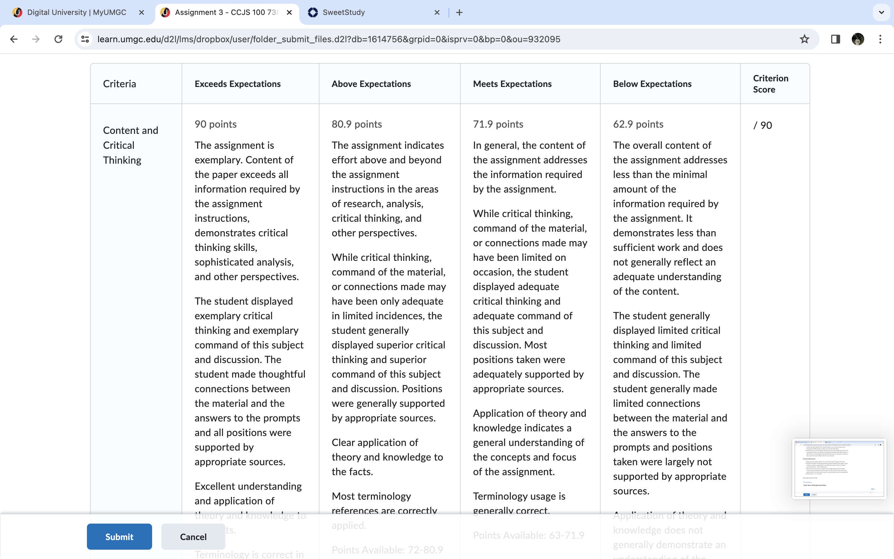Go back to the previous page

tap(14, 39)
